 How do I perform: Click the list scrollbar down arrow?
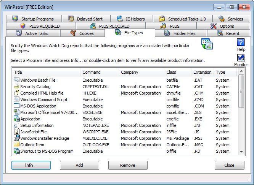click(x=241, y=152)
